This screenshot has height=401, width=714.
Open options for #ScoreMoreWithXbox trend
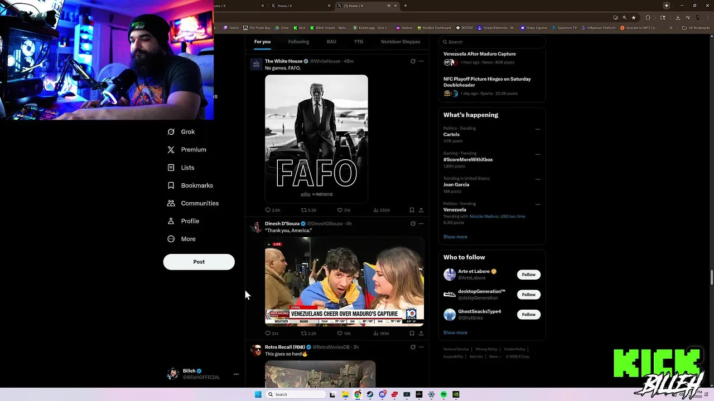click(538, 154)
